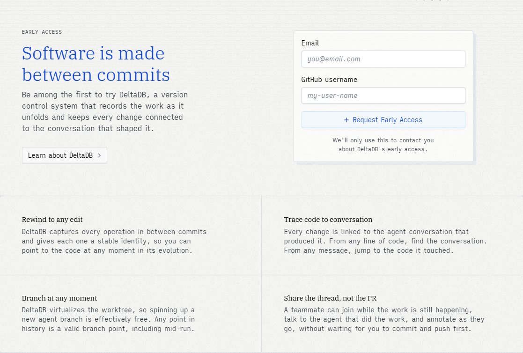Focus the GitHub username field
Image resolution: width=523 pixels, height=353 pixels.
click(x=383, y=96)
